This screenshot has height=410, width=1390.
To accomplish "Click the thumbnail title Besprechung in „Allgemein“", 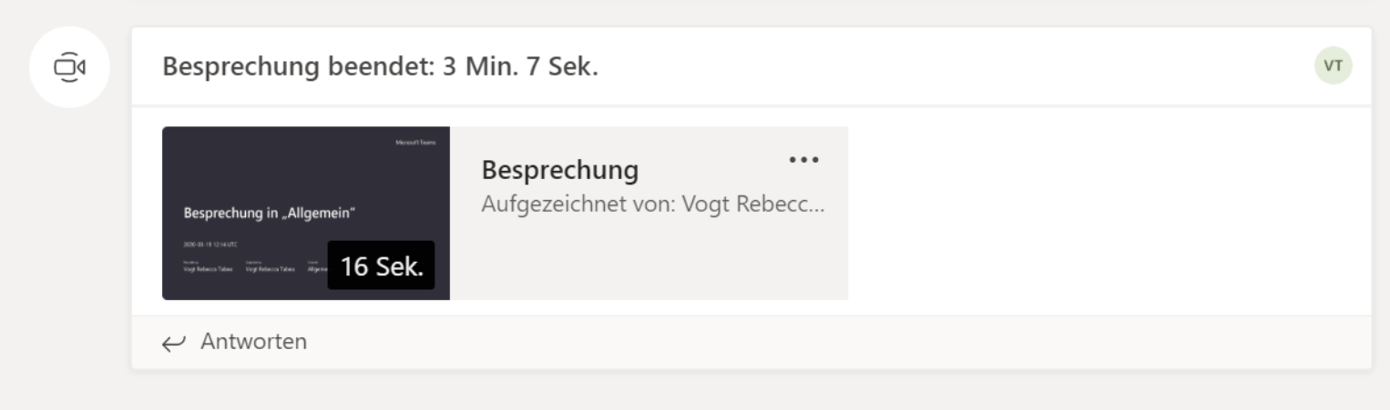I will point(269,215).
